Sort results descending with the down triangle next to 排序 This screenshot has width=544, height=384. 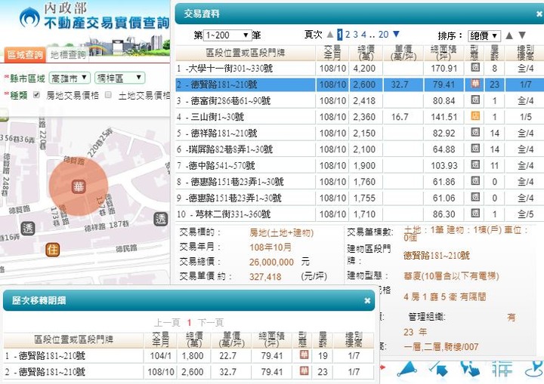pos(522,35)
